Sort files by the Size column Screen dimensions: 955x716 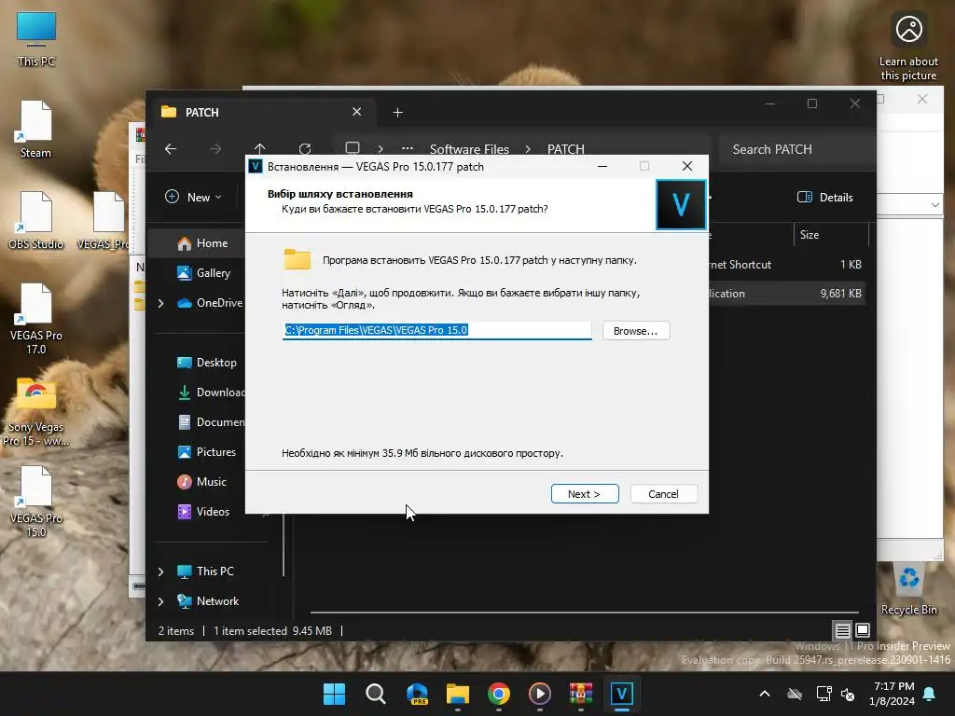click(831, 235)
